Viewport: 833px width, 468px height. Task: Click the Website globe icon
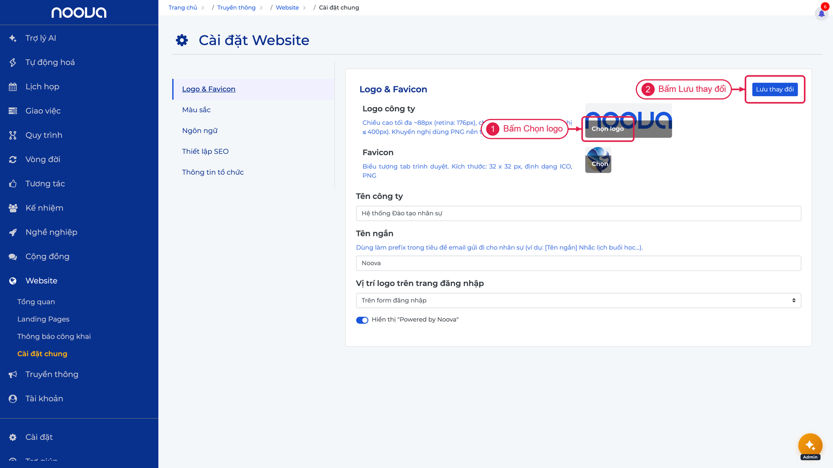pyautogui.click(x=13, y=281)
